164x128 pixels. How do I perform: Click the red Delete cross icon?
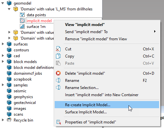(58, 73)
